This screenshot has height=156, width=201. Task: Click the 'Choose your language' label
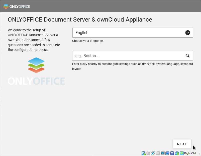coord(87,41)
